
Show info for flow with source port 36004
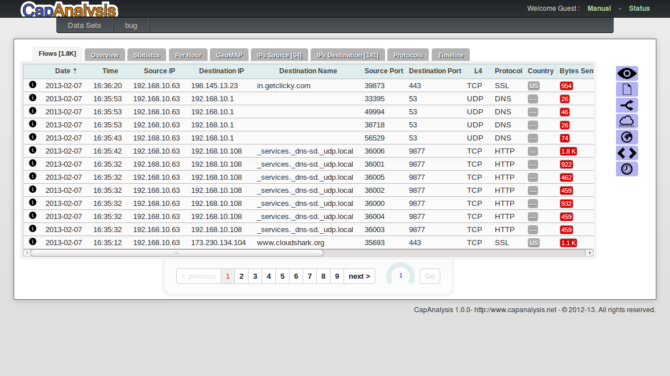[x=32, y=216]
